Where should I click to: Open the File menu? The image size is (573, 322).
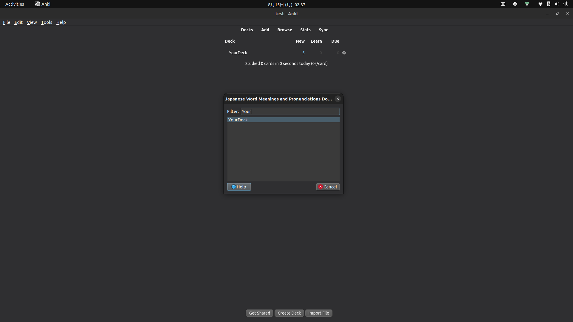coord(6,22)
